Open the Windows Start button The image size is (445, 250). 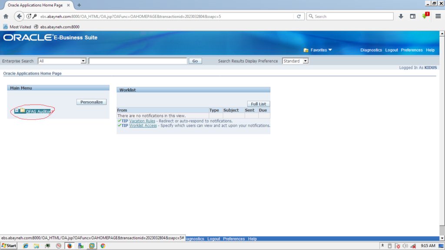coord(9,246)
